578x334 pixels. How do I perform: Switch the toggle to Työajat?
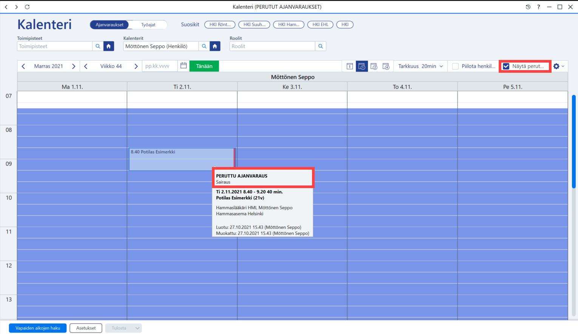pos(148,25)
